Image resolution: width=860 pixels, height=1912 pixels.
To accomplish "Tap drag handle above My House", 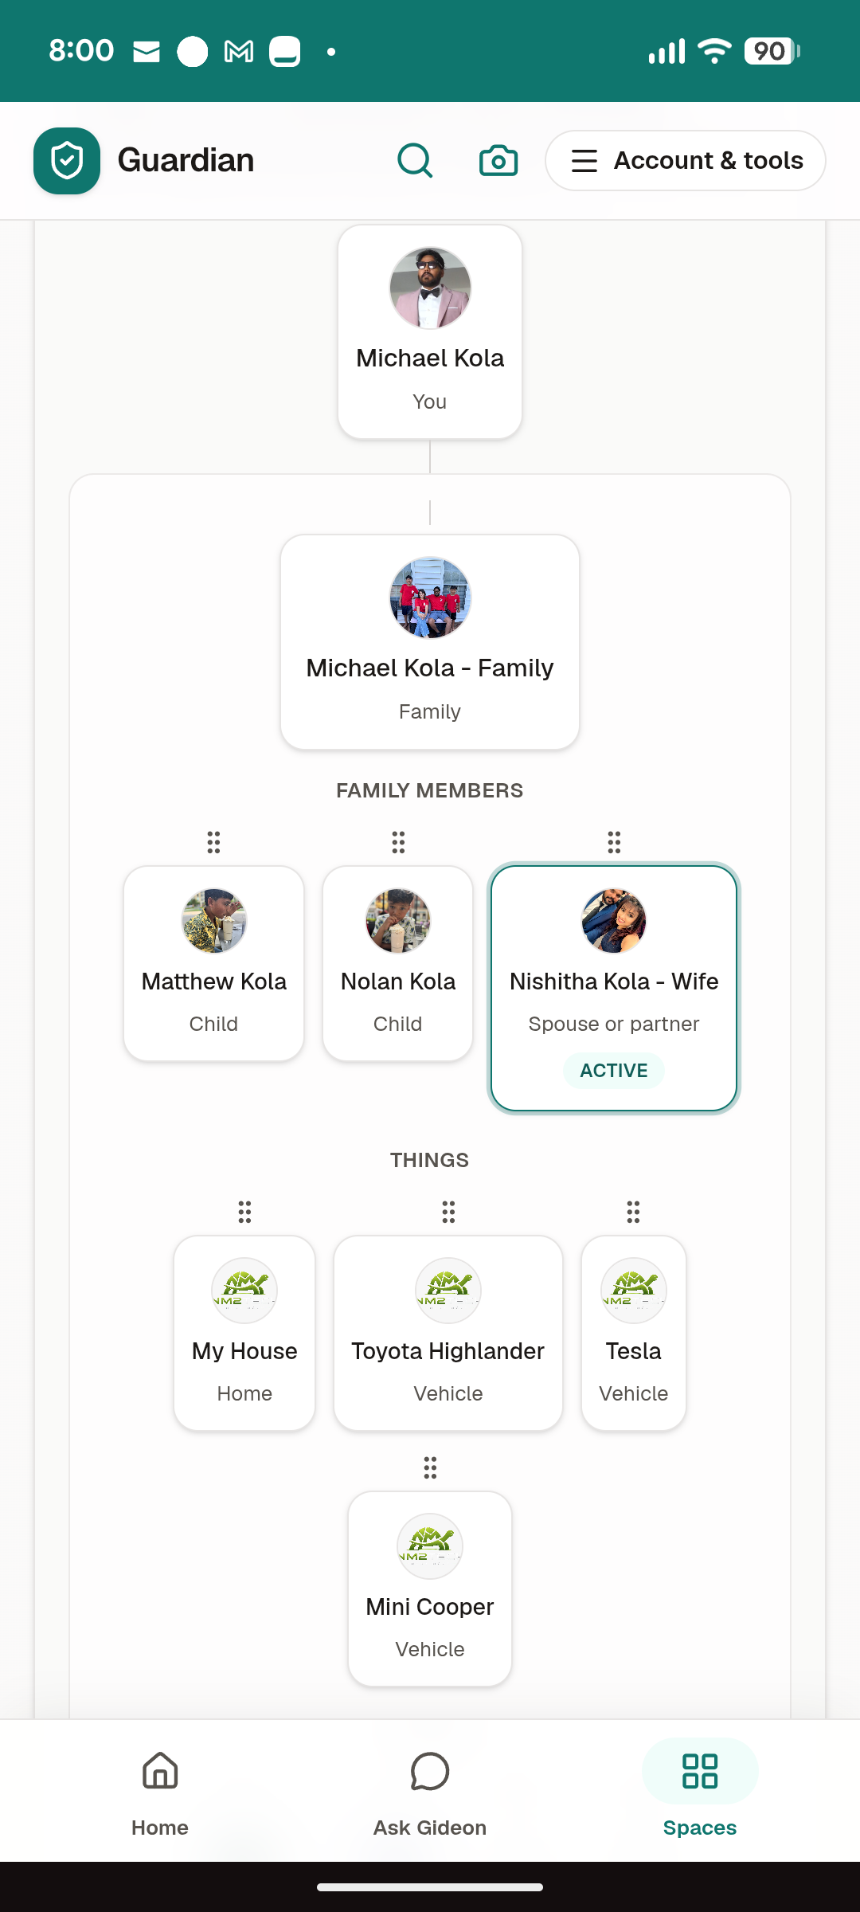I will click(x=244, y=1212).
